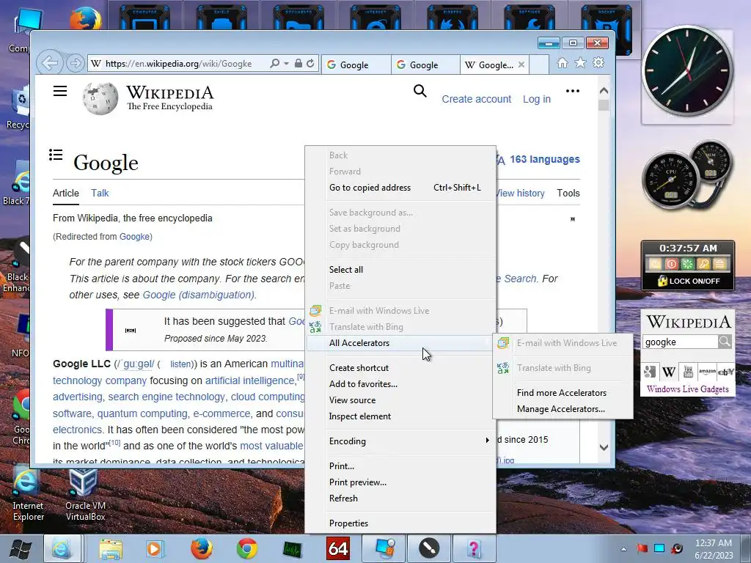Open Wikipedia hamburger main menu

click(60, 91)
